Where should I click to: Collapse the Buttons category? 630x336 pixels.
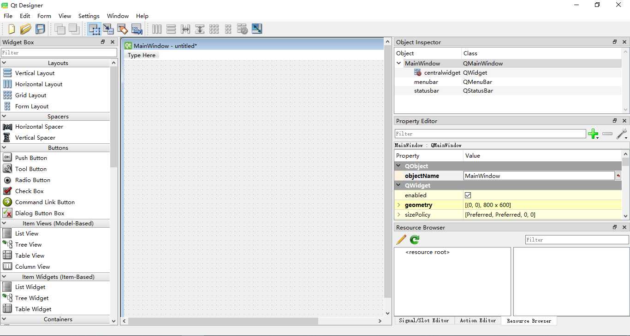point(5,147)
